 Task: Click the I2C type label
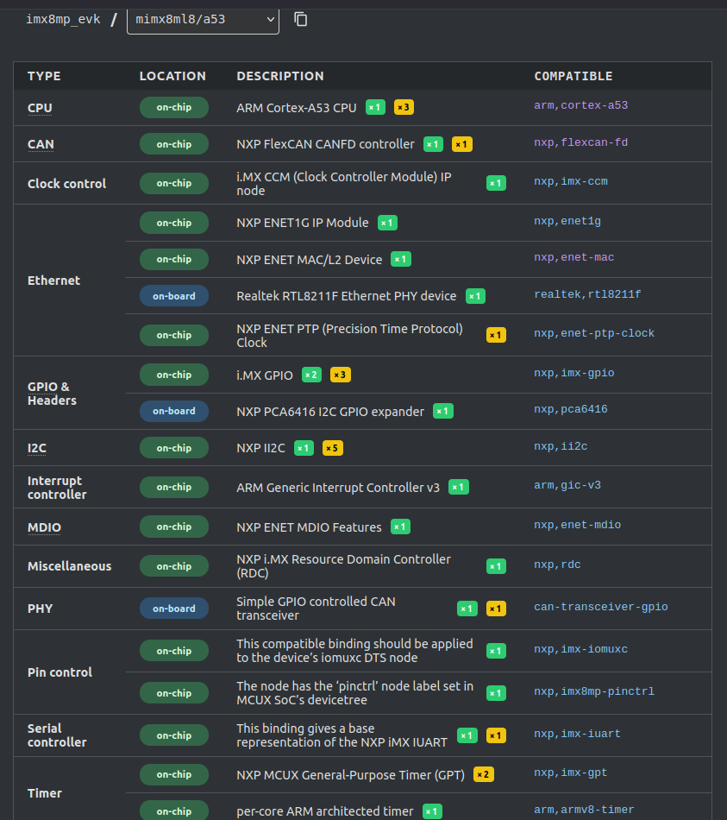[x=36, y=448]
